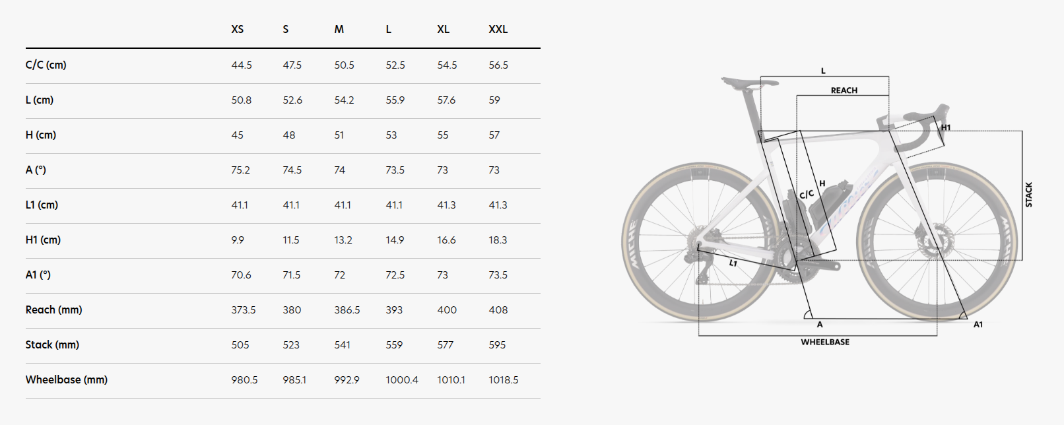This screenshot has height=425, width=1064.
Task: Click the L1 chainstay label in diagram
Action: click(x=733, y=263)
